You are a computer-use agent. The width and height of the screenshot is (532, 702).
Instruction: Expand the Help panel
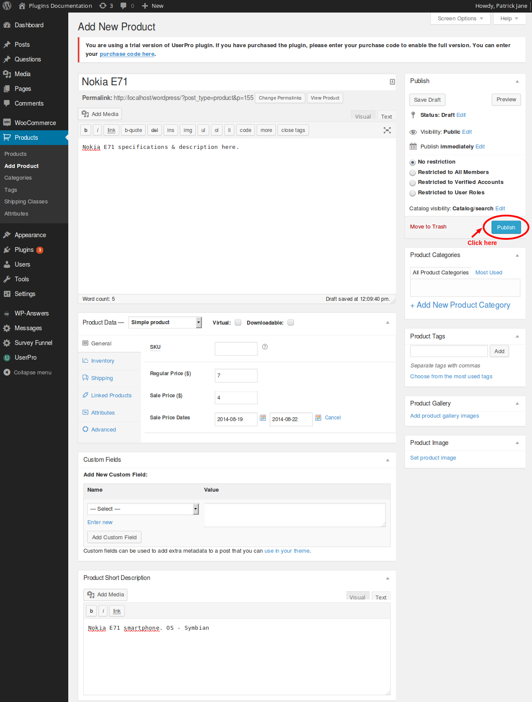[509, 19]
